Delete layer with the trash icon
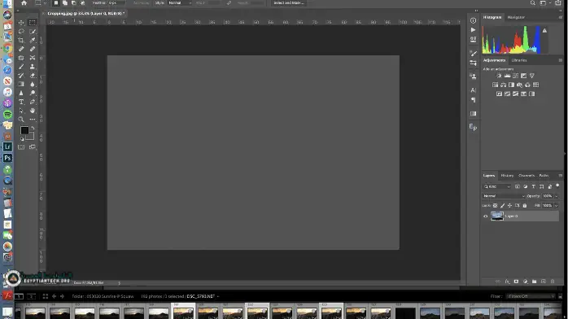 pos(553,282)
